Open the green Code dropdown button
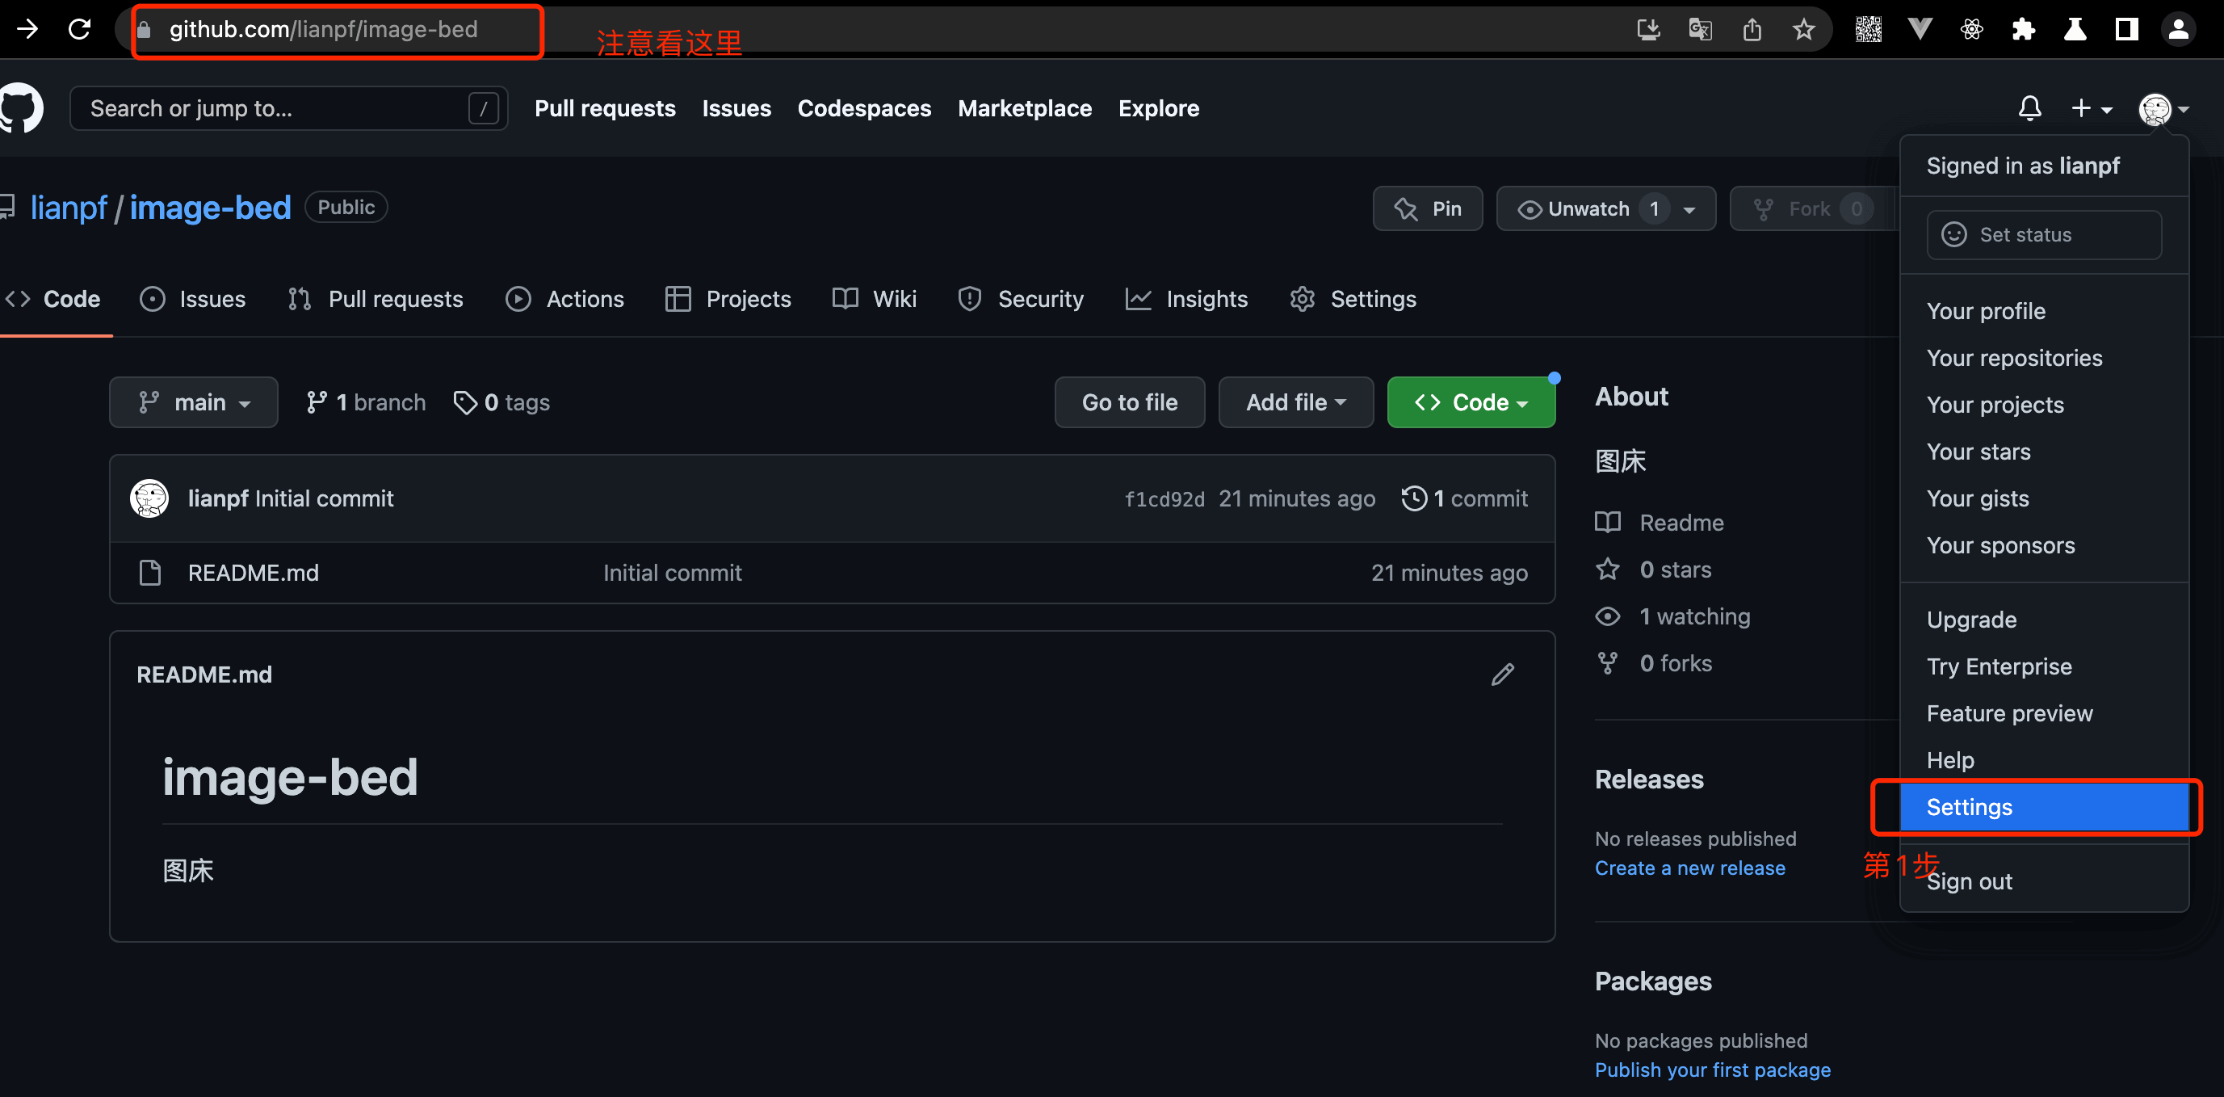This screenshot has width=2224, height=1097. click(1471, 402)
